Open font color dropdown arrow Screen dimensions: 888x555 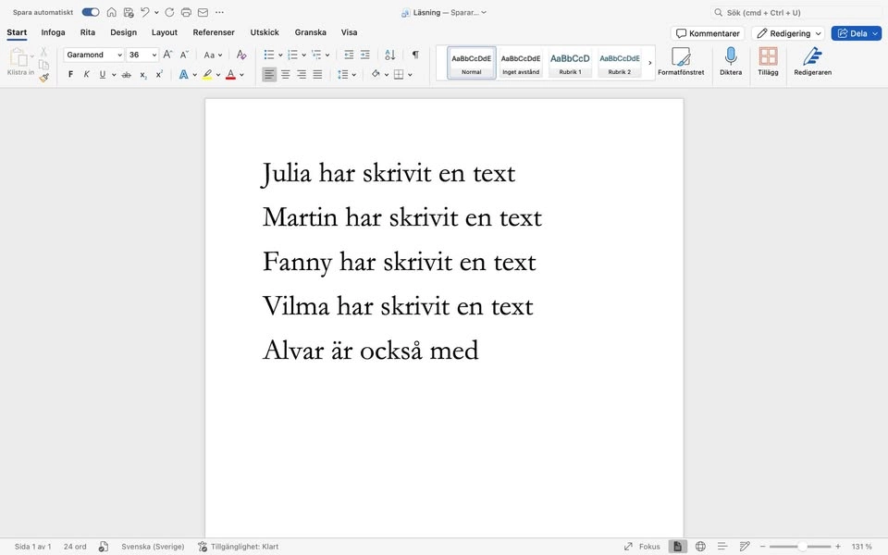pos(241,74)
